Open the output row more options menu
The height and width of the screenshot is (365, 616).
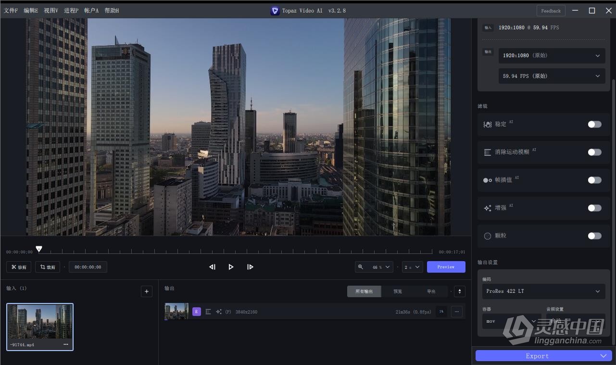coord(457,312)
